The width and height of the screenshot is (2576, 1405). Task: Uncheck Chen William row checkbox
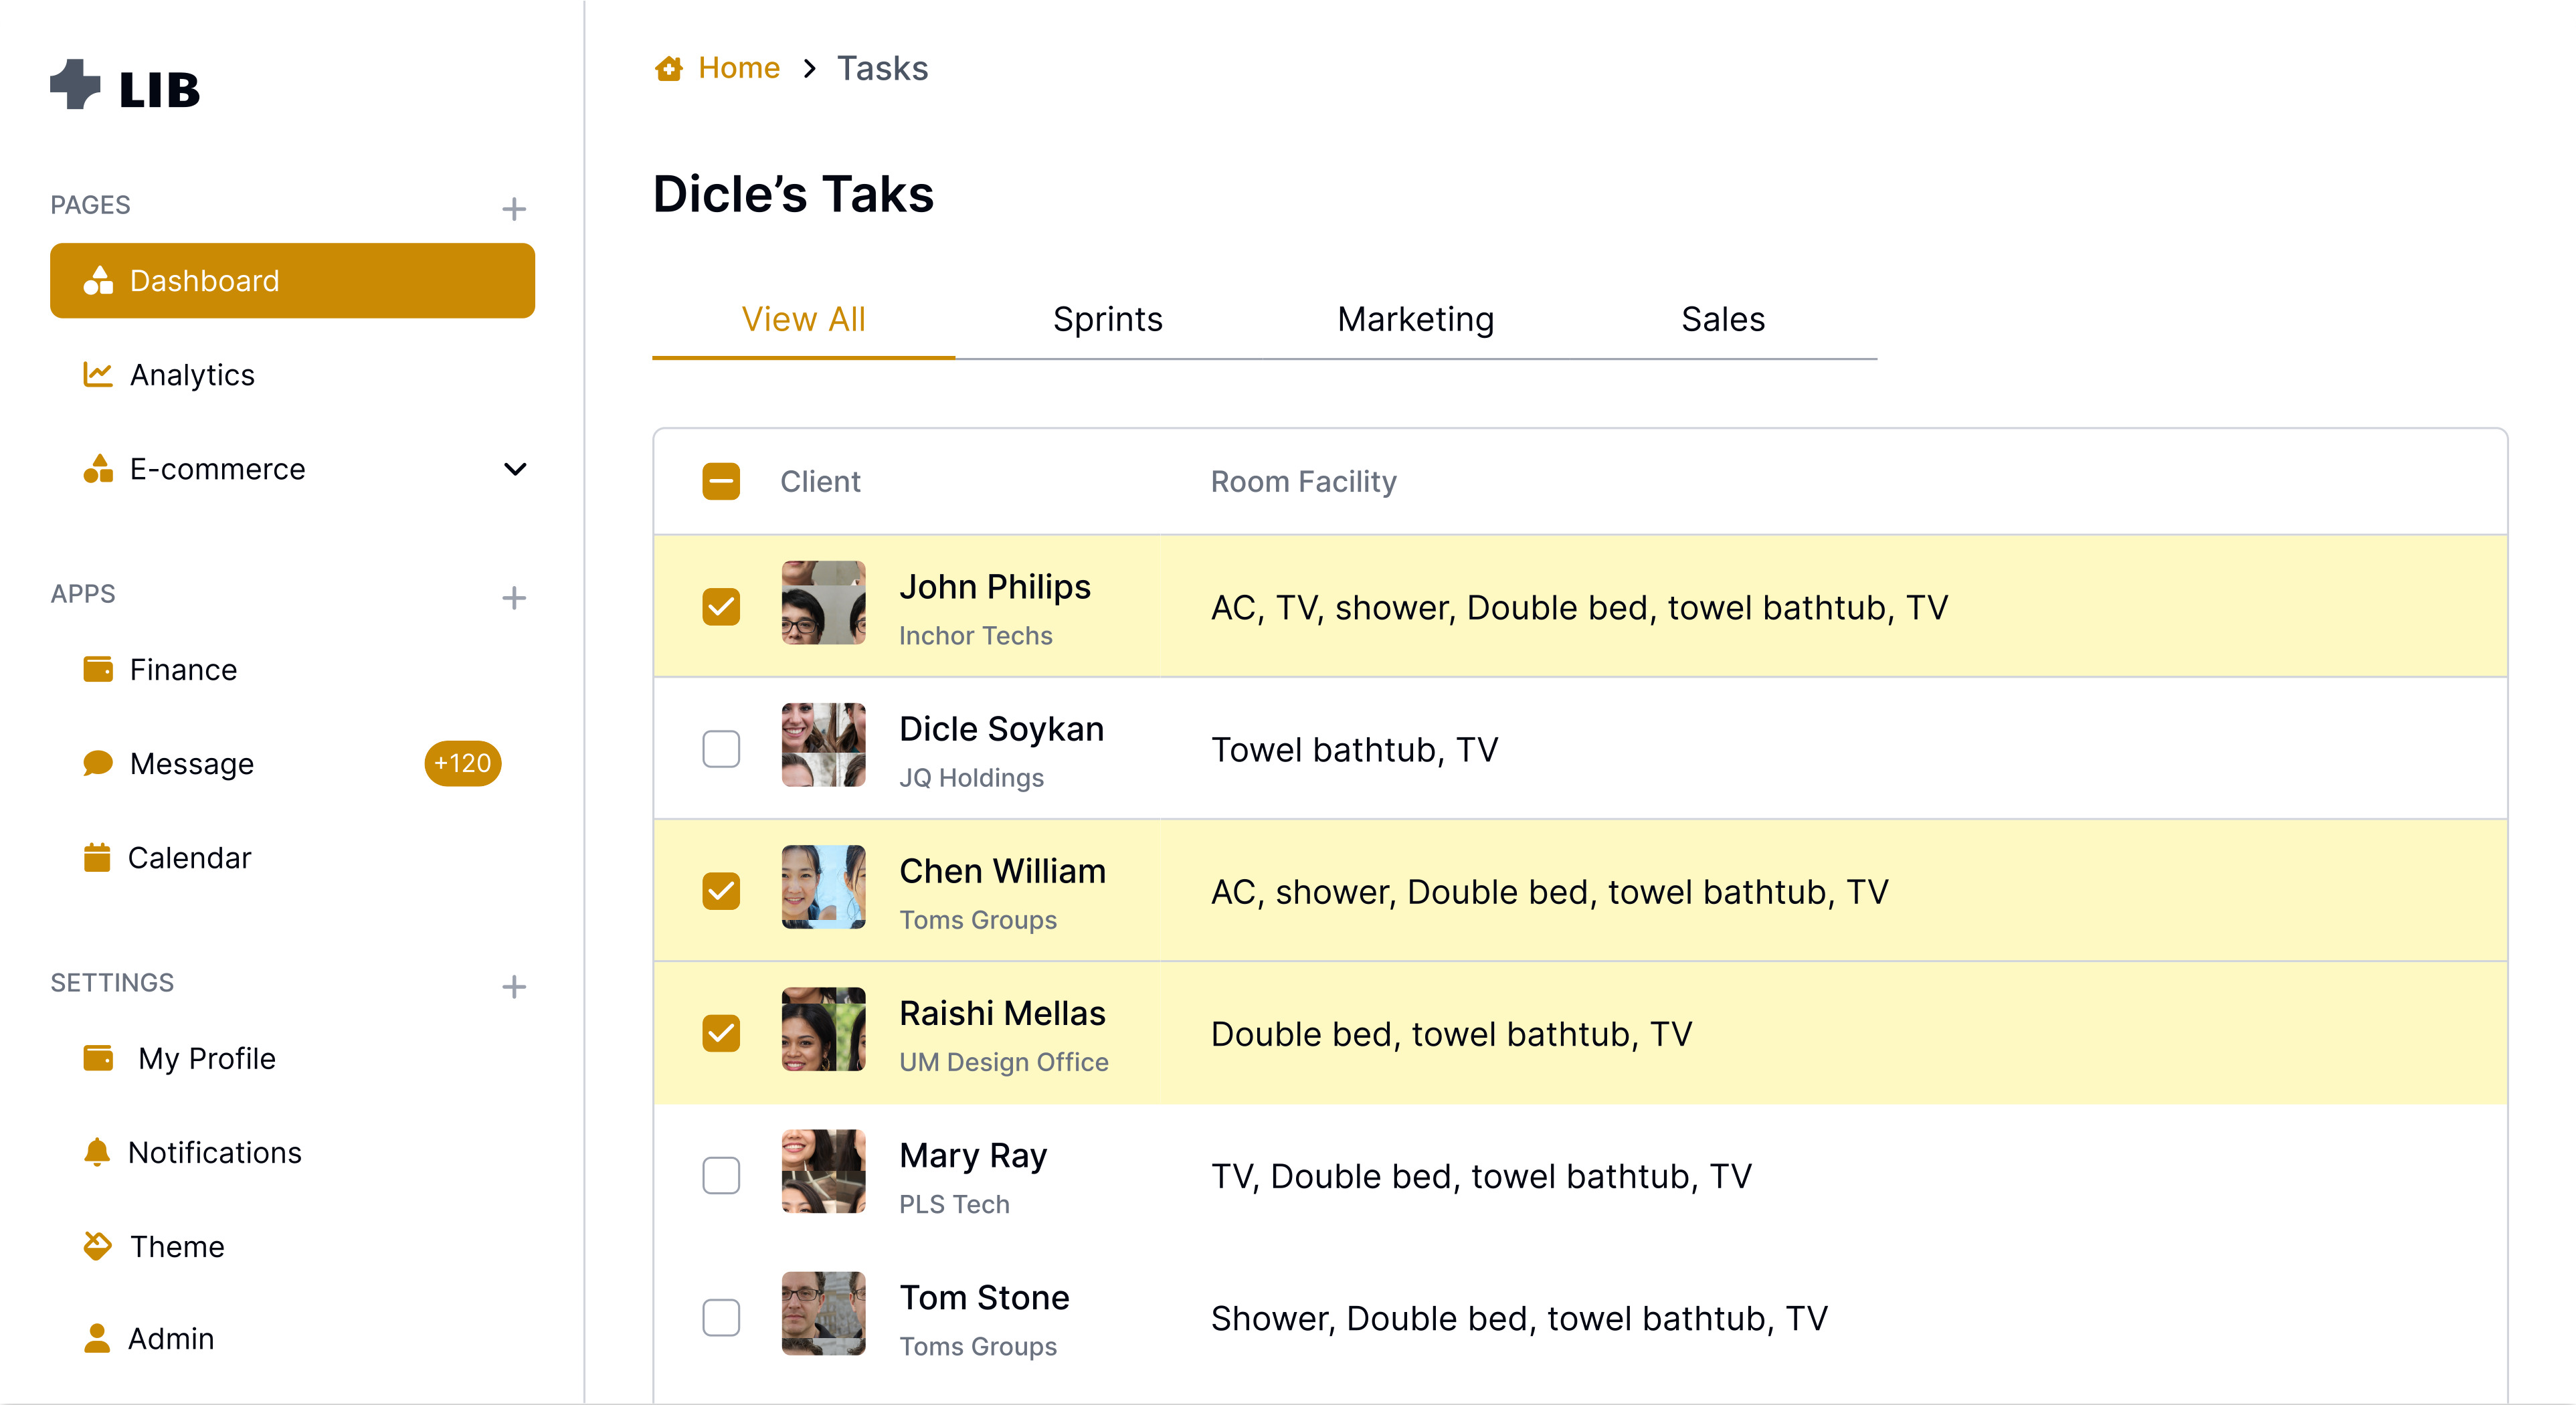721,891
